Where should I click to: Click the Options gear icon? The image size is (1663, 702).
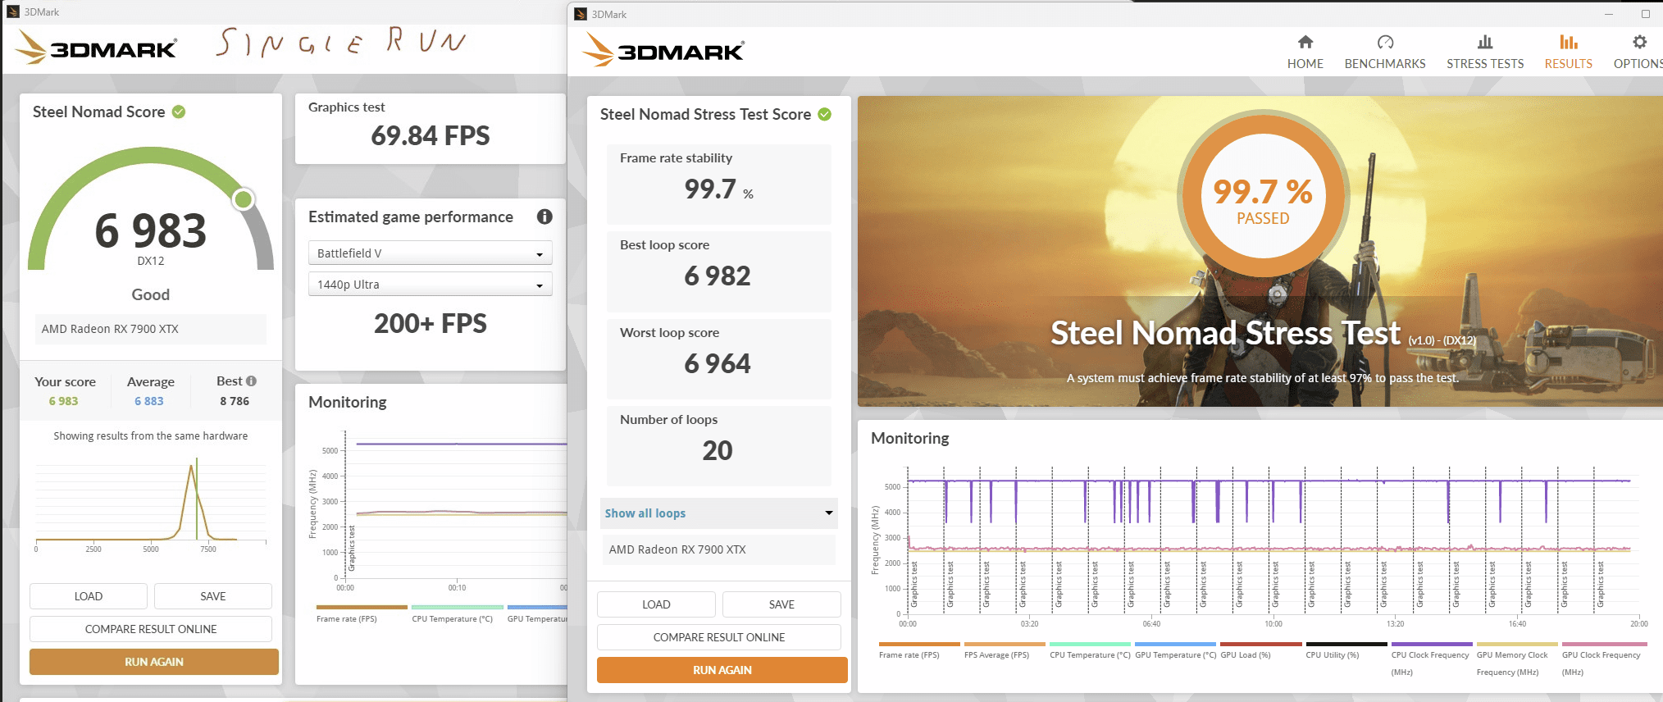click(x=1639, y=42)
